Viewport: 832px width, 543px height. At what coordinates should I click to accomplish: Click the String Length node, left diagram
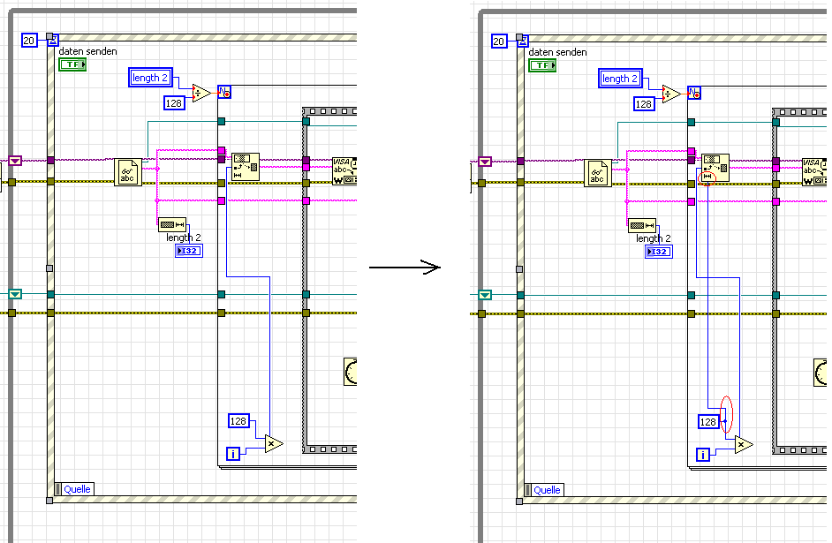tap(172, 225)
